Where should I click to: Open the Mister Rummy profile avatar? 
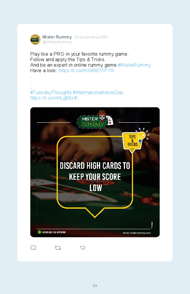pos(35,40)
